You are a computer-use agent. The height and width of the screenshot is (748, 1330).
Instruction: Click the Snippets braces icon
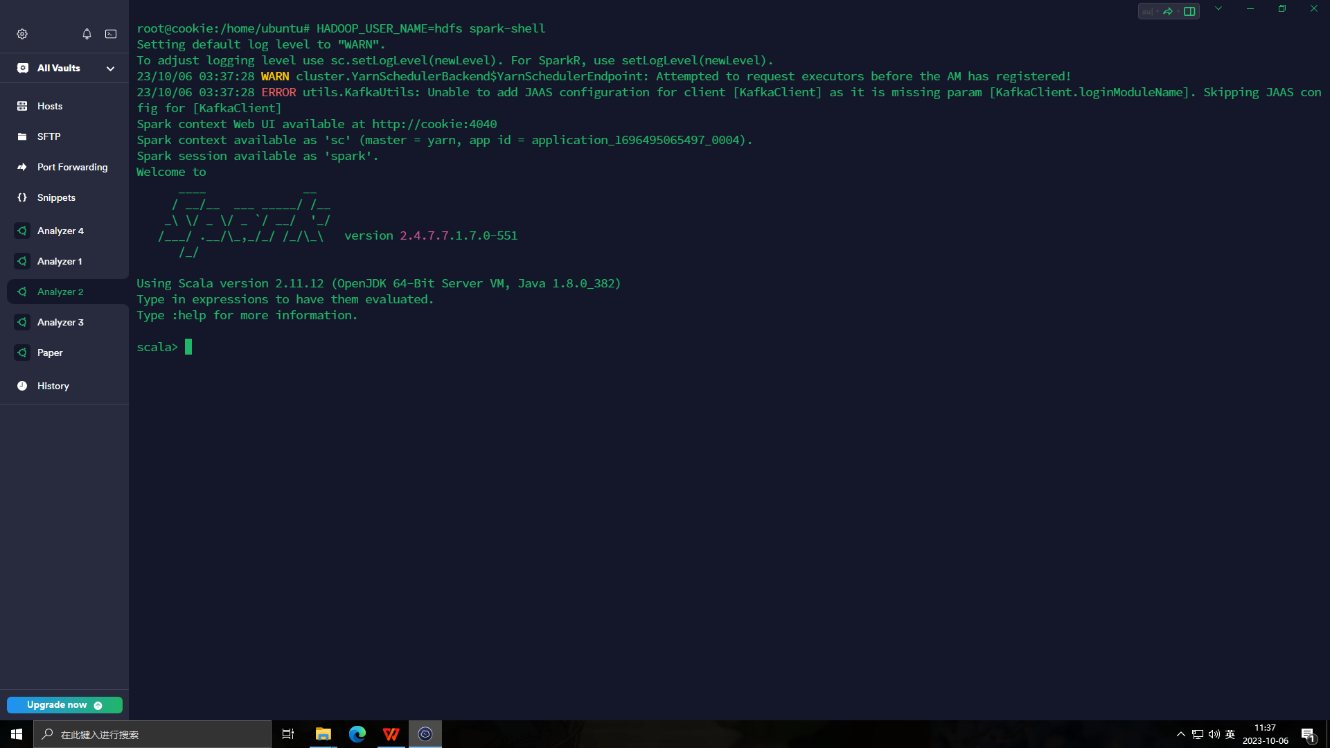point(22,197)
